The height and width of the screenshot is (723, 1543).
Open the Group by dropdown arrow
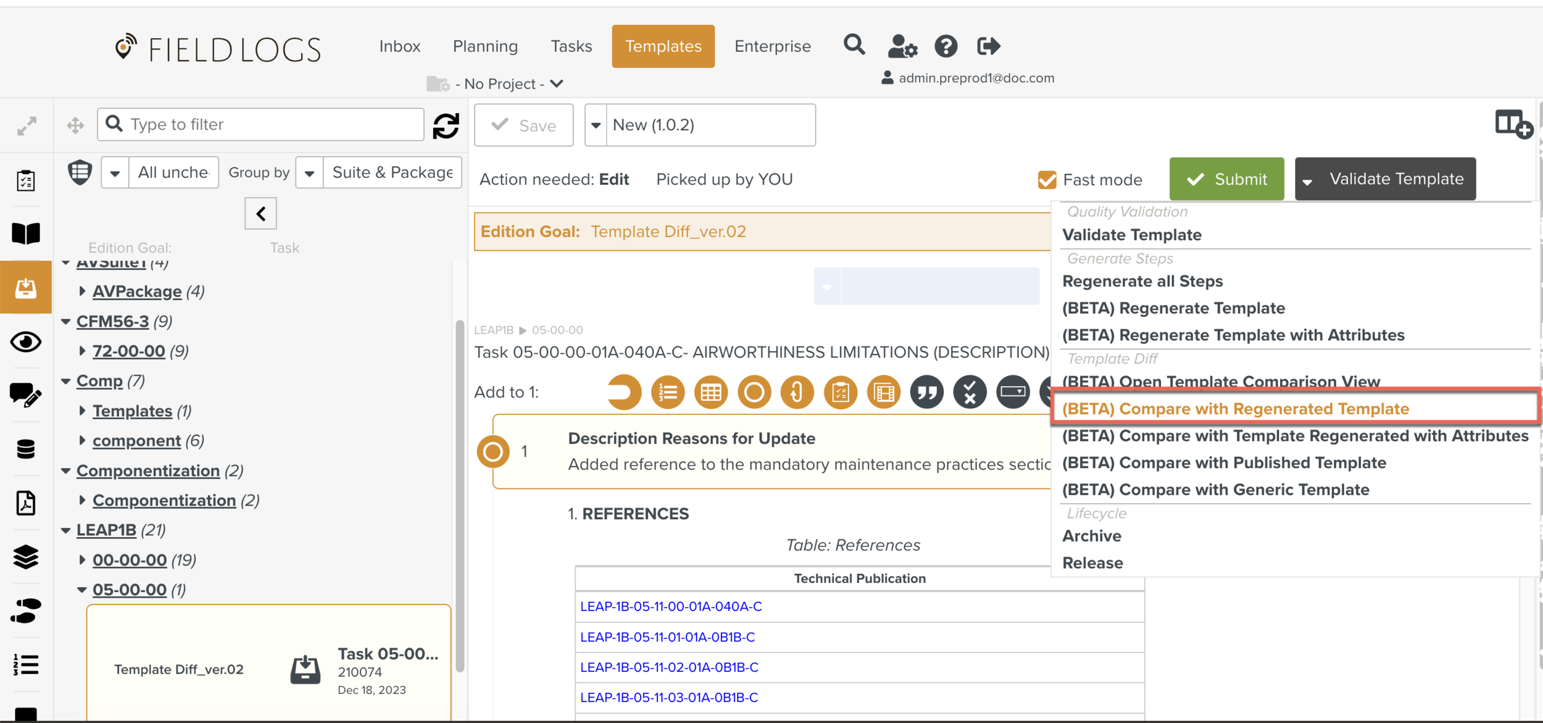click(x=310, y=173)
